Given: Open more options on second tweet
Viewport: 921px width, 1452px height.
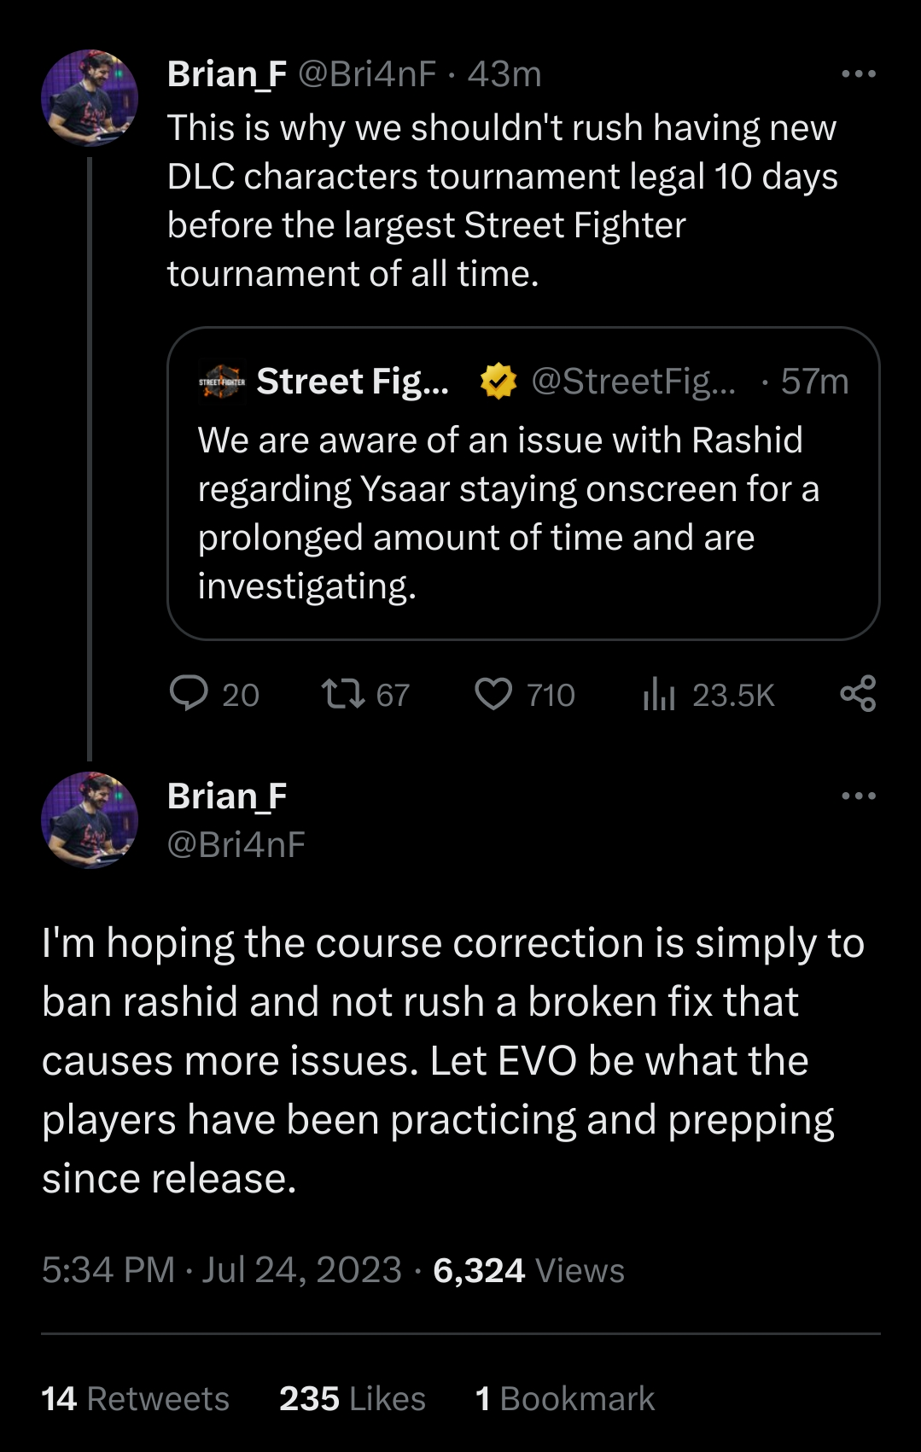Looking at the screenshot, I should point(858,796).
